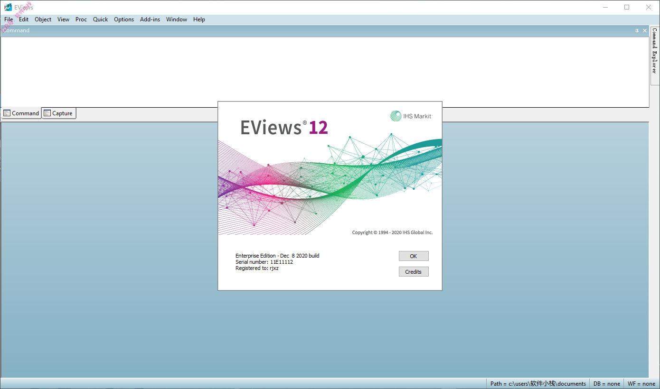Click the Path status bar entry
Image resolution: width=660 pixels, height=389 pixels.
(x=538, y=384)
